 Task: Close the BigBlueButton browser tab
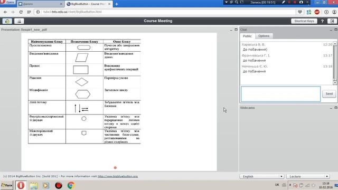109,4
